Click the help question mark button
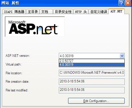The height and width of the screenshot is (108, 132). (121, 3)
